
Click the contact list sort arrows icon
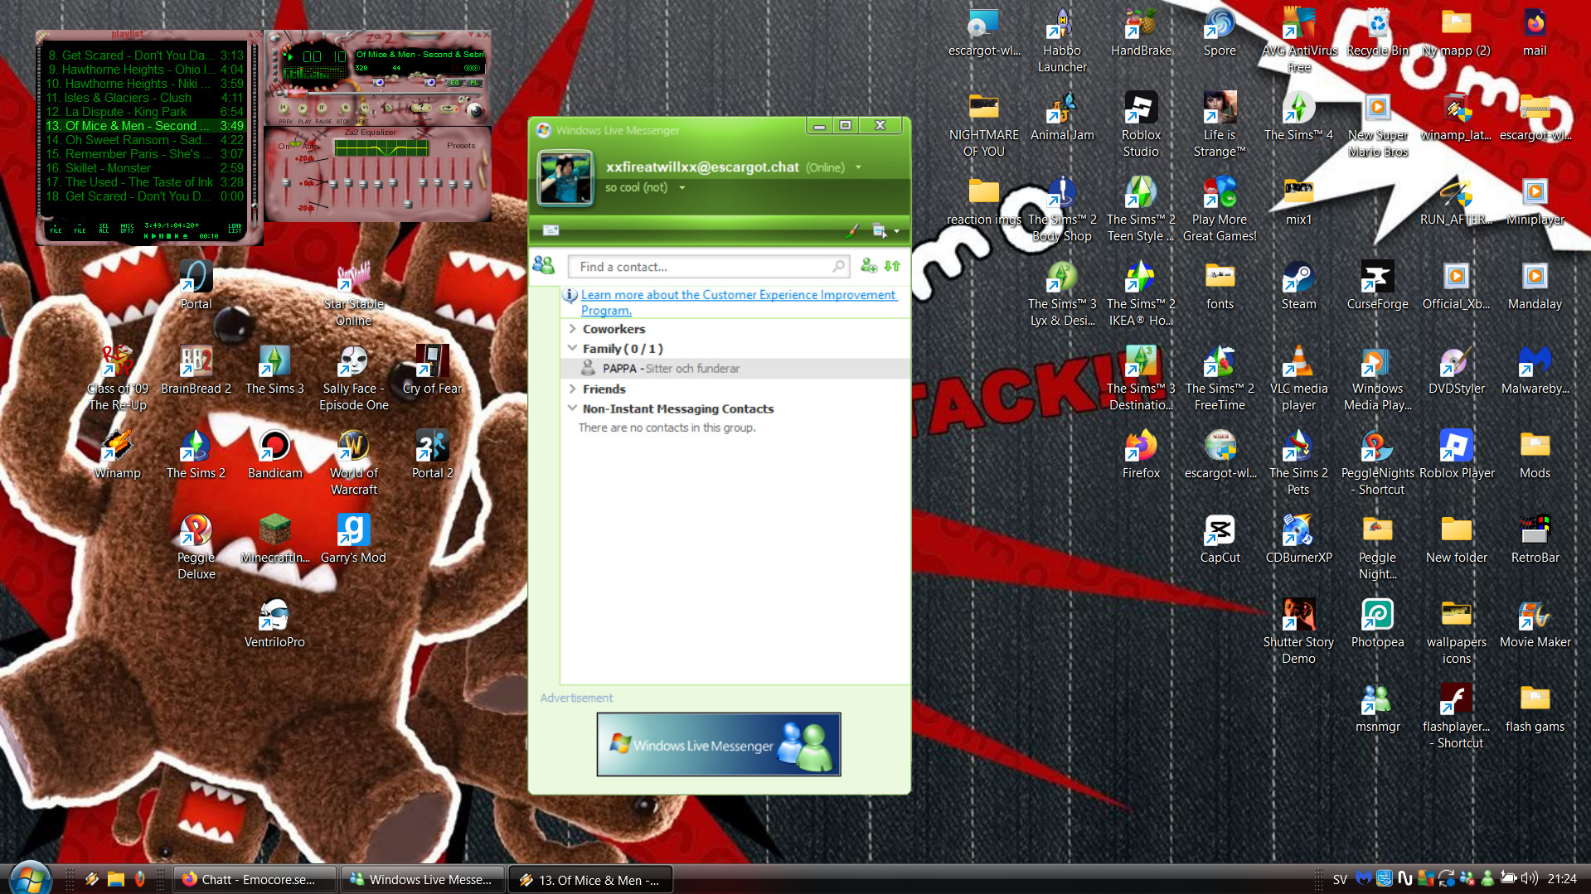(x=892, y=266)
